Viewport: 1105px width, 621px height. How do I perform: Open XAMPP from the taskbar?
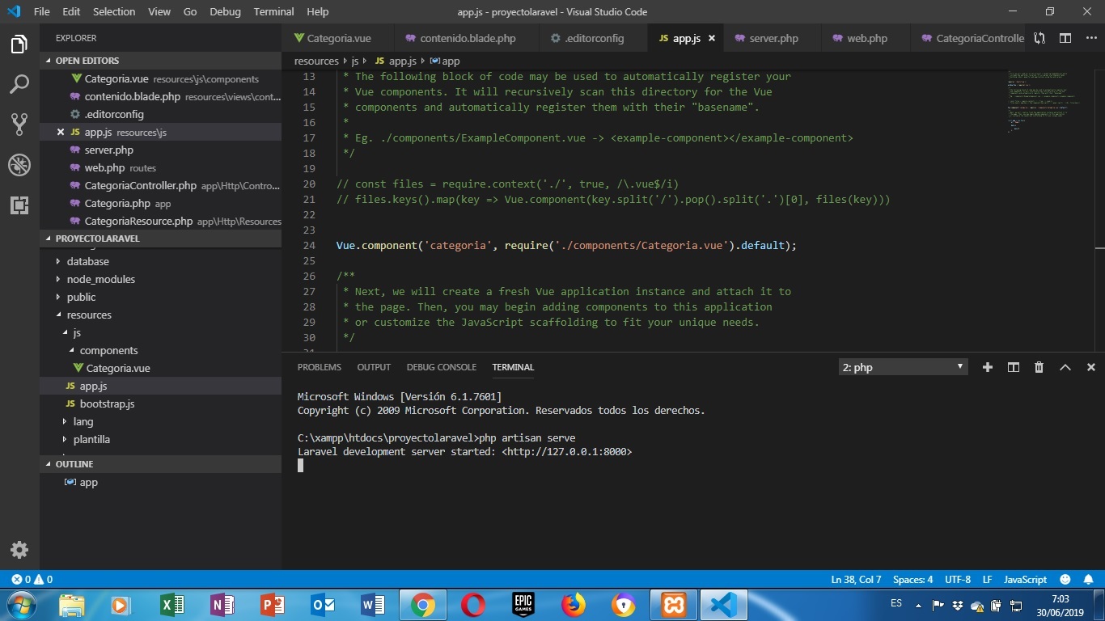click(x=674, y=605)
